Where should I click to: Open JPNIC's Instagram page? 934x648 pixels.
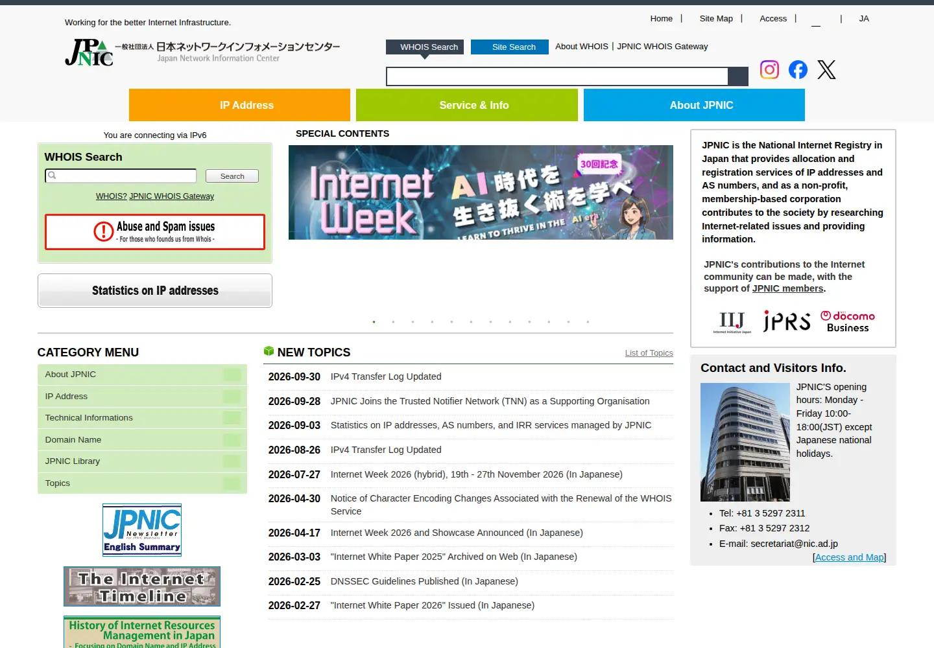pyautogui.click(x=769, y=69)
